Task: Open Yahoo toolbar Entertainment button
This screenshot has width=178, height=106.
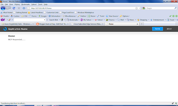Action: point(157,20)
